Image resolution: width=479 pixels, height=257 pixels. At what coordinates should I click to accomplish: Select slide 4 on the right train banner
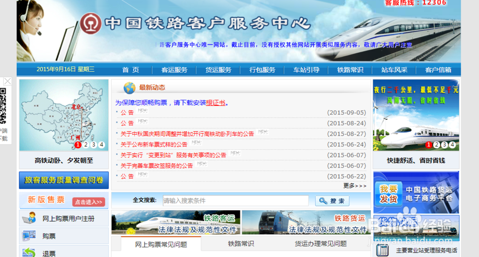tap(453, 145)
